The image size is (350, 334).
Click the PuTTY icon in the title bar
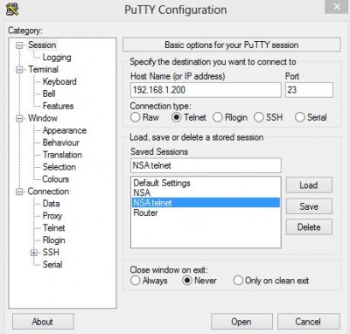coord(12,9)
